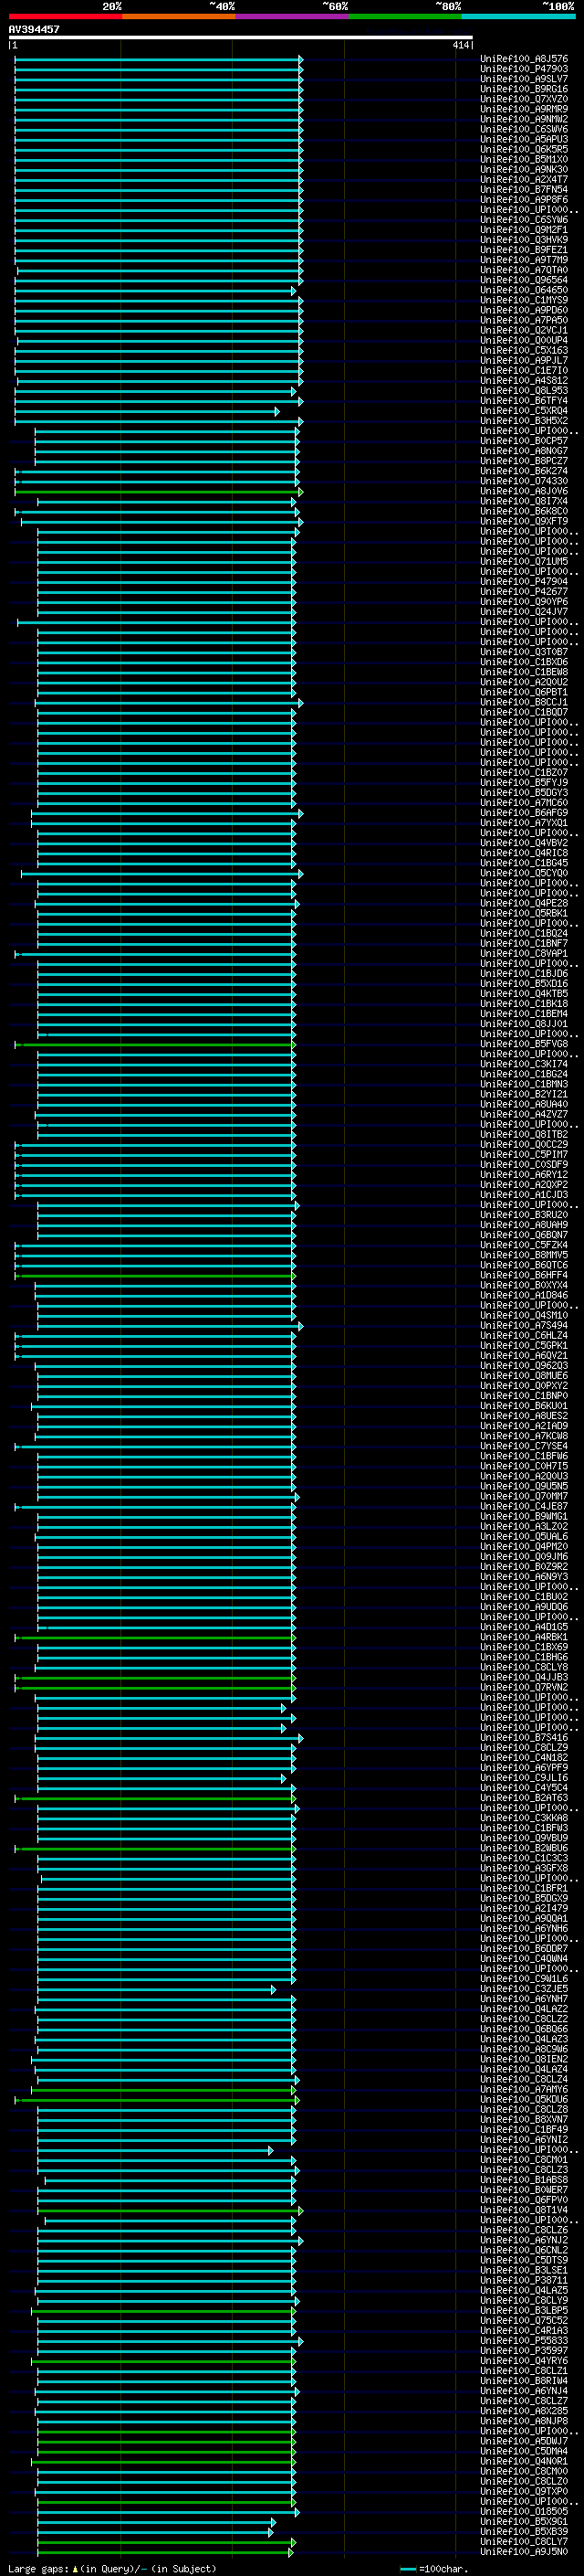584x2576 pixels.
Task: Open hit UniRef100_P47903
Action: [524, 69]
